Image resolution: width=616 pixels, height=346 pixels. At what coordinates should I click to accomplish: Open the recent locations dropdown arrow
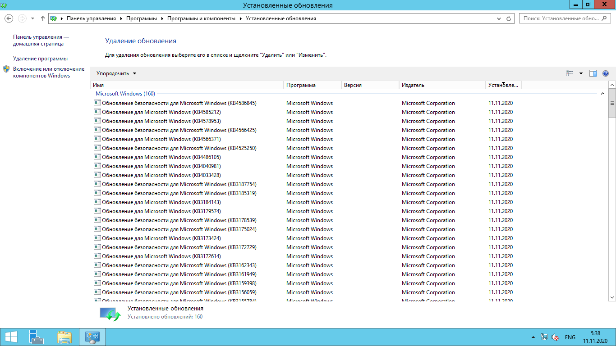click(32, 18)
